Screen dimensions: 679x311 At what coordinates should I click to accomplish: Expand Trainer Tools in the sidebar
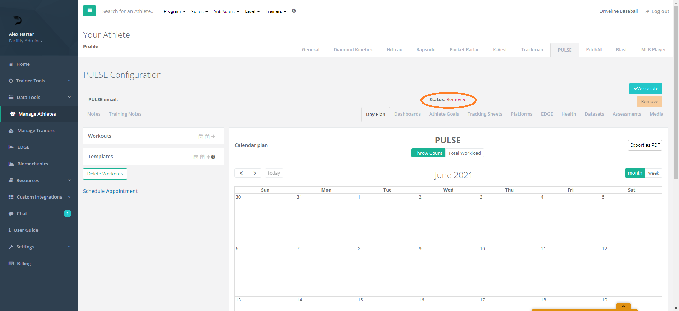click(39, 81)
